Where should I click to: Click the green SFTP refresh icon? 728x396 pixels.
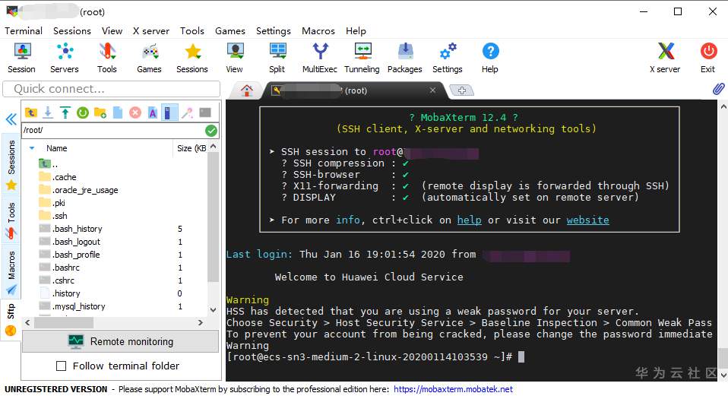point(83,112)
